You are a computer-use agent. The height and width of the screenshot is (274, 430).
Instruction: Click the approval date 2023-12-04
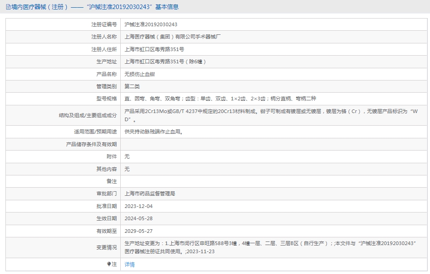pos(138,206)
